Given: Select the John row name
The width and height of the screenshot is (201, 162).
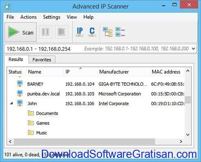Looking at the screenshot, I should (32, 103).
